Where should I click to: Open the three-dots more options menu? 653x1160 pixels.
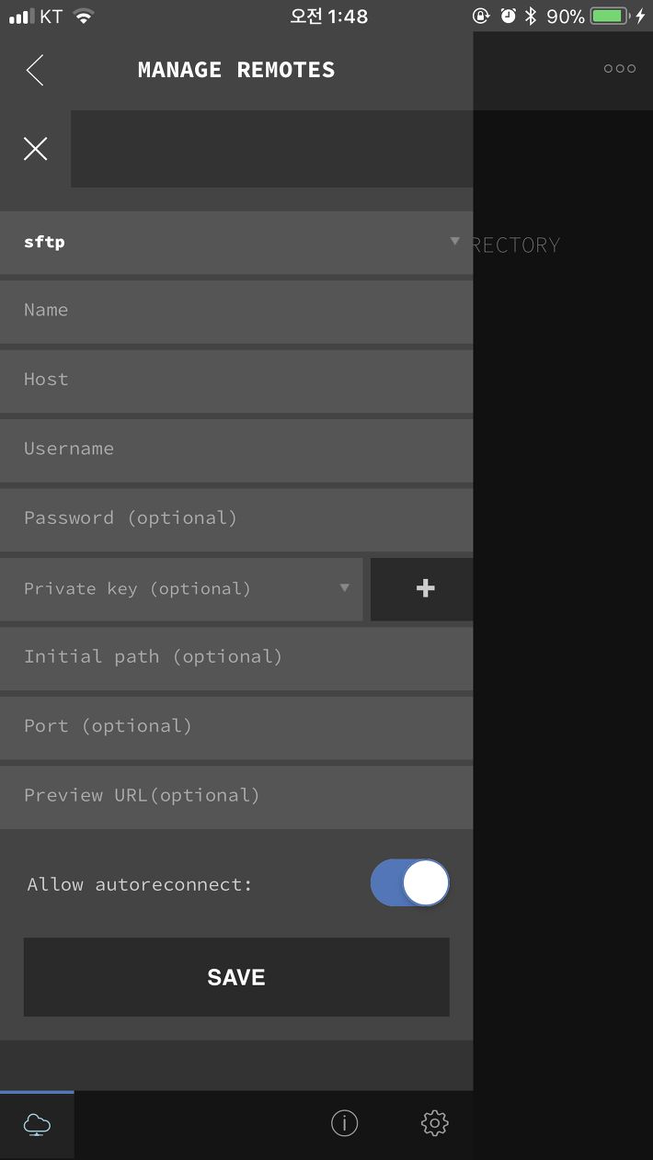tap(619, 69)
